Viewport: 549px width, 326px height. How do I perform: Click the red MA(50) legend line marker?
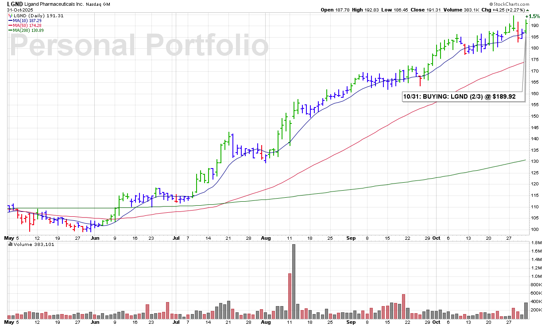(11, 26)
